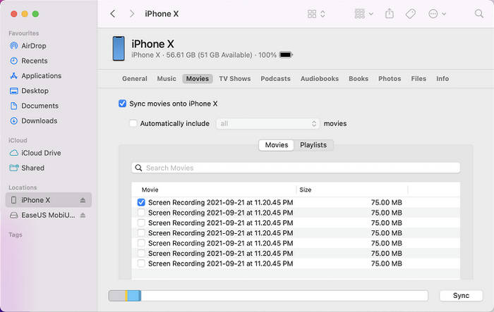Uncheck the first Screen Recording movie
The height and width of the screenshot is (312, 494).
click(141, 203)
